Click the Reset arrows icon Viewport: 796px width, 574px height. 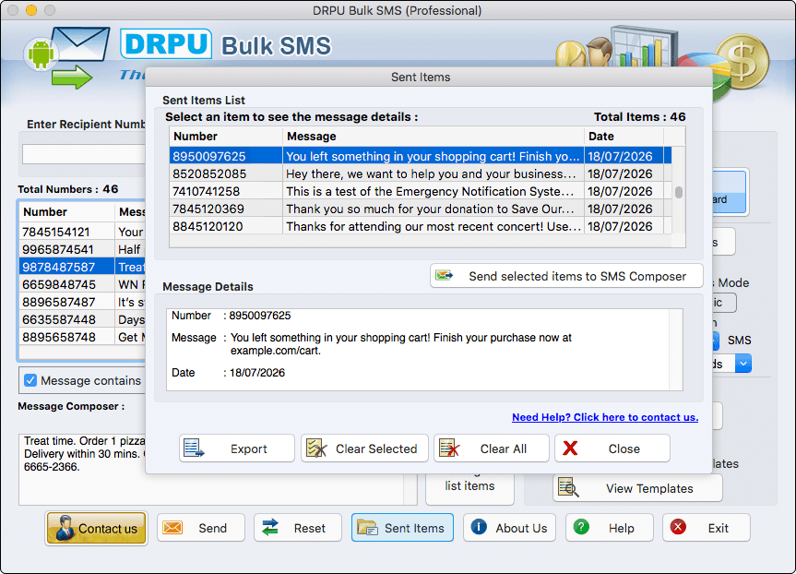pos(270,528)
